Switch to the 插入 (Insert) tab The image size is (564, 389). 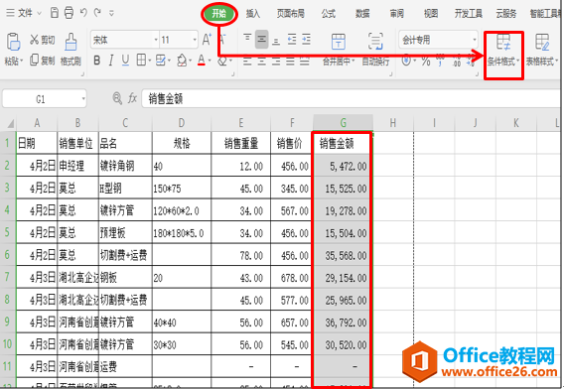pyautogui.click(x=253, y=14)
